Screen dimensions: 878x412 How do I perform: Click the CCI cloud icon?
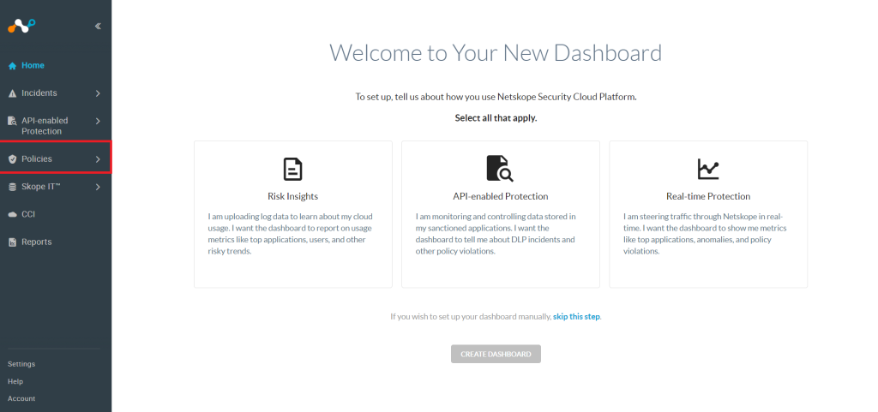coord(12,215)
